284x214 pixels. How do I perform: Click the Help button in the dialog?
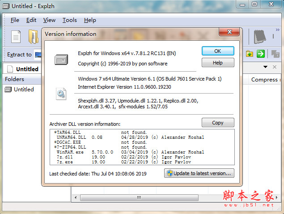pyautogui.click(x=218, y=63)
